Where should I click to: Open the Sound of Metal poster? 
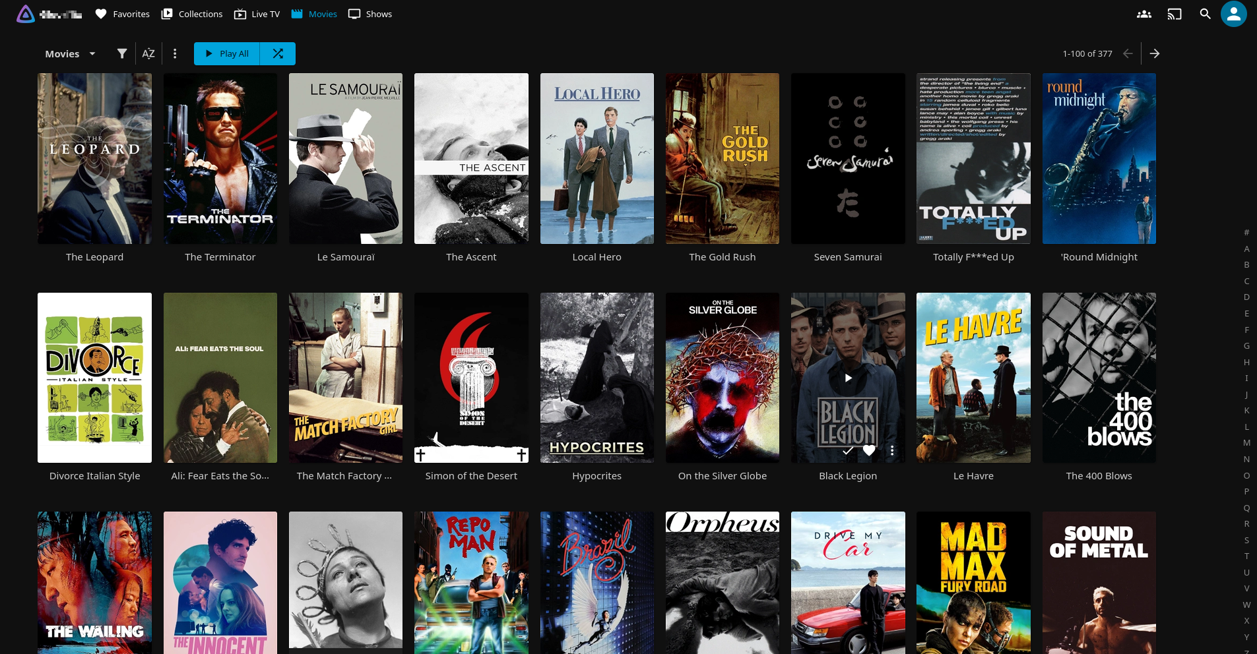point(1099,583)
